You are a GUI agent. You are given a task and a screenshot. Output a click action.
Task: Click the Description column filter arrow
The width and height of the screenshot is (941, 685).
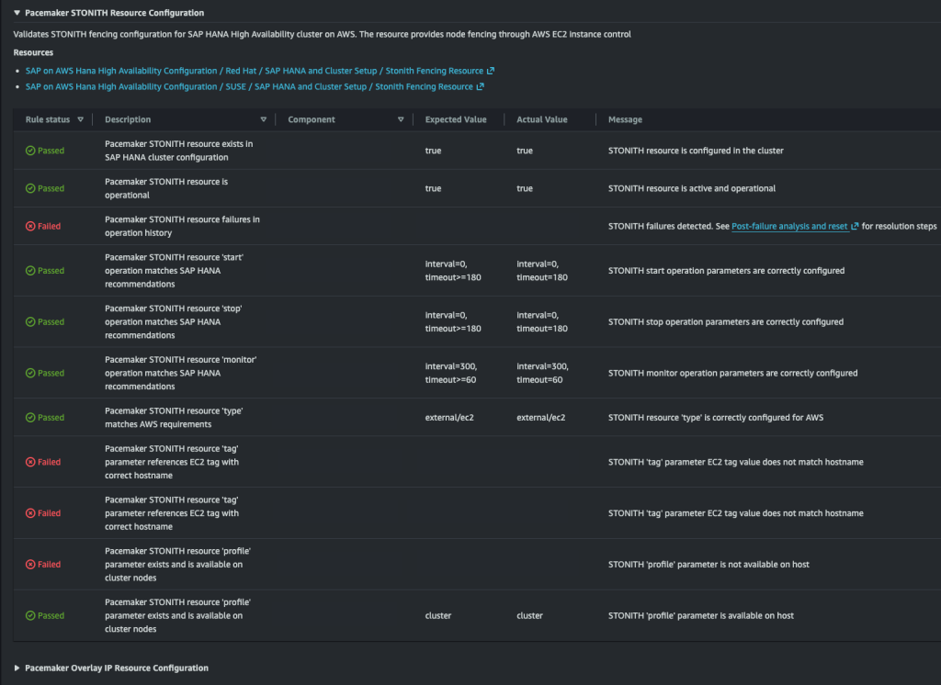[264, 119]
